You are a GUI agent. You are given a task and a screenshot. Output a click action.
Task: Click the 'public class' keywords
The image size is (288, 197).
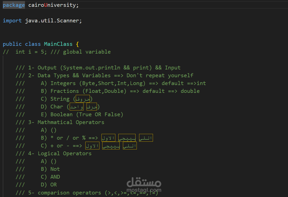[22, 44]
